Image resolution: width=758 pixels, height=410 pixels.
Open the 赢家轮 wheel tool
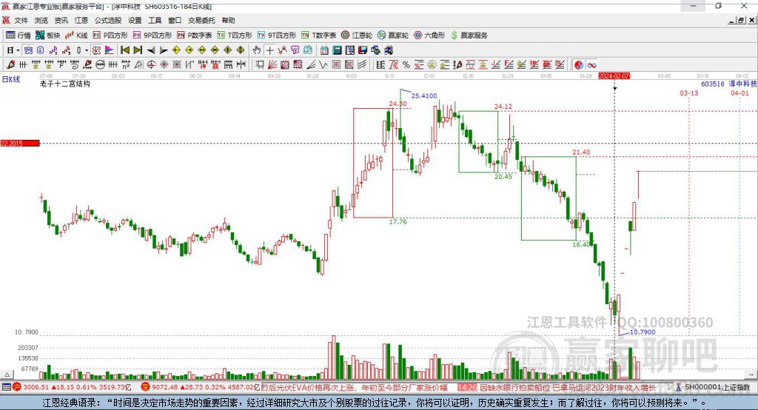[393, 36]
